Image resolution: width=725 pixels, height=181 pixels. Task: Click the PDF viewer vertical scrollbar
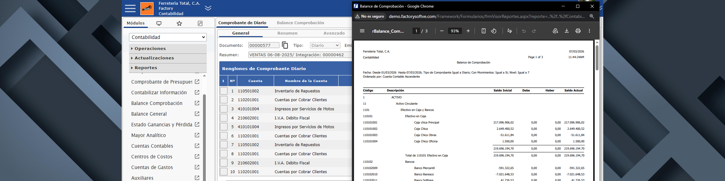[x=597, y=58]
